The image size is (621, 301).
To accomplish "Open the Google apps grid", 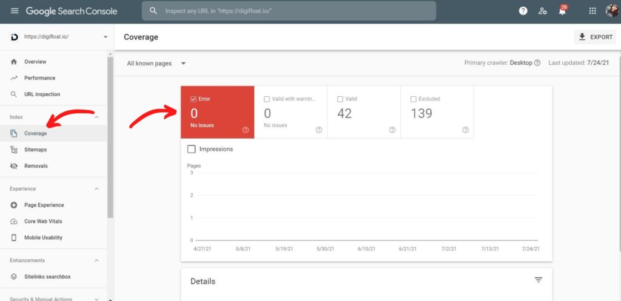I will [x=592, y=11].
